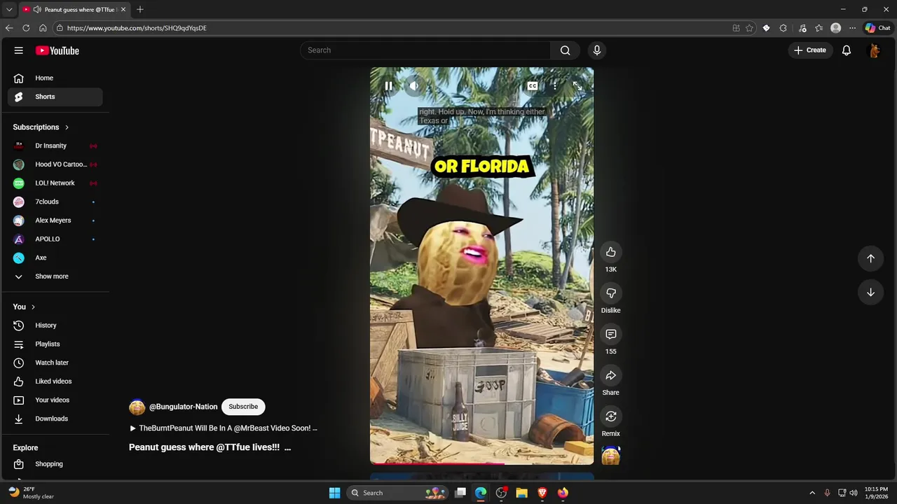Go to the previous short with up arrow
The width and height of the screenshot is (897, 504).
tap(870, 258)
